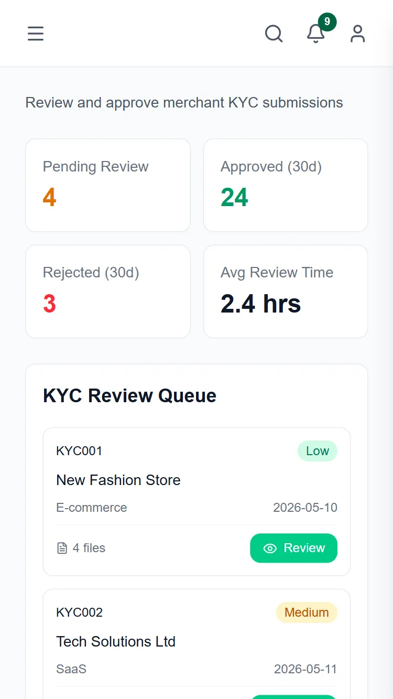Click the 2.4 hrs value
The width and height of the screenshot is (393, 699).
tap(261, 304)
